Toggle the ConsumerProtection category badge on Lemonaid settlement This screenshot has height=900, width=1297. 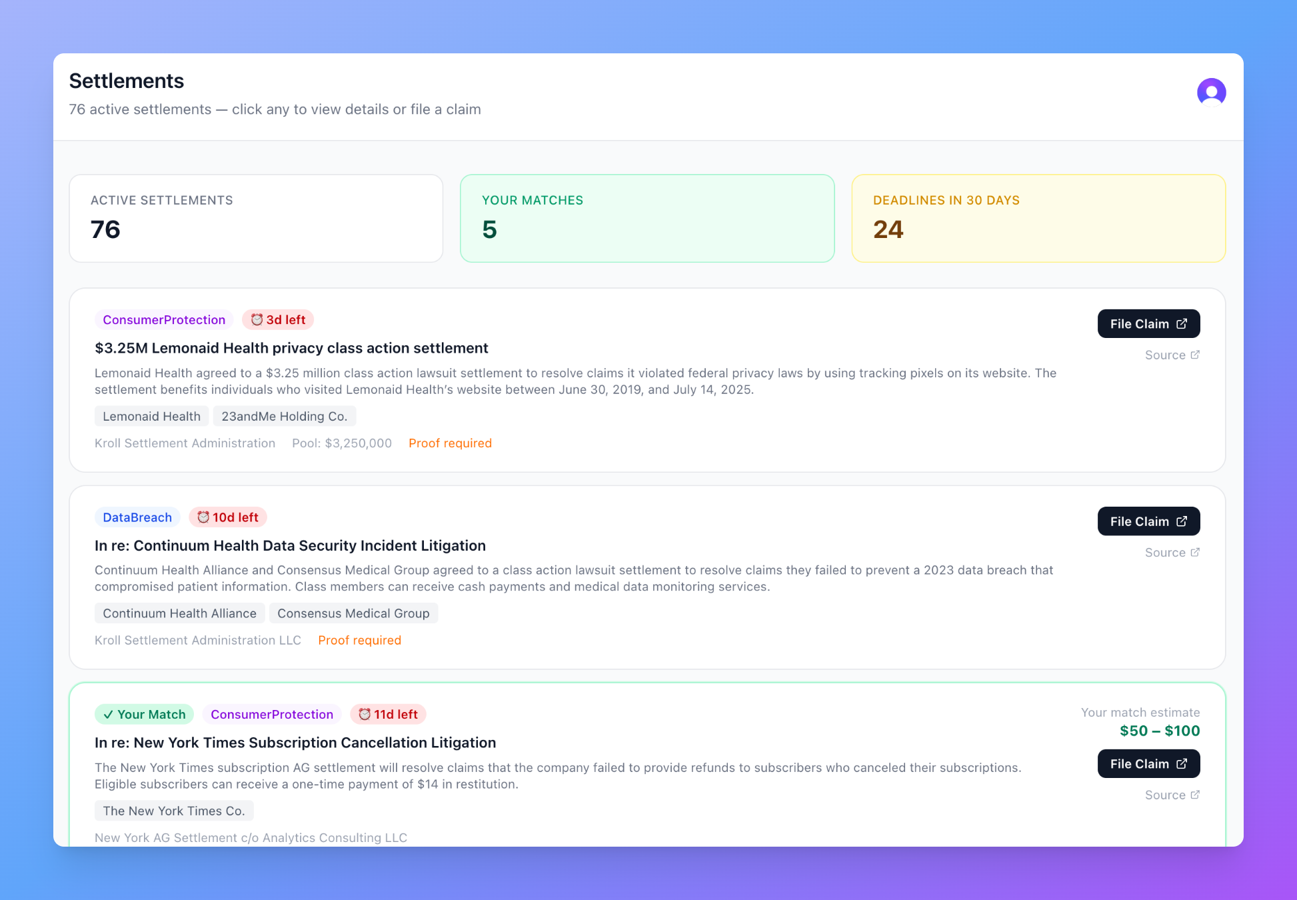(x=163, y=319)
